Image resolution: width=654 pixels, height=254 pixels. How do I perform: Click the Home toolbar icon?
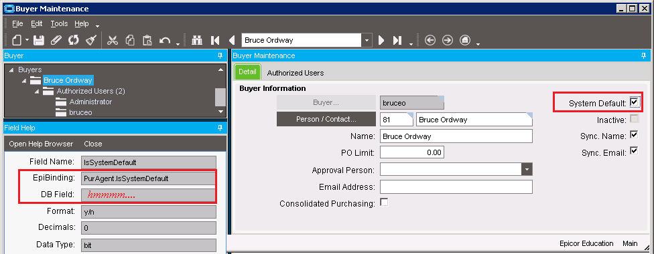pyautogui.click(x=465, y=40)
